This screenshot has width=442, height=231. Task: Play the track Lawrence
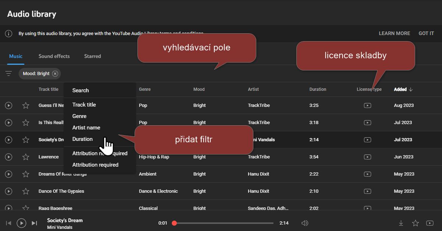point(8,157)
